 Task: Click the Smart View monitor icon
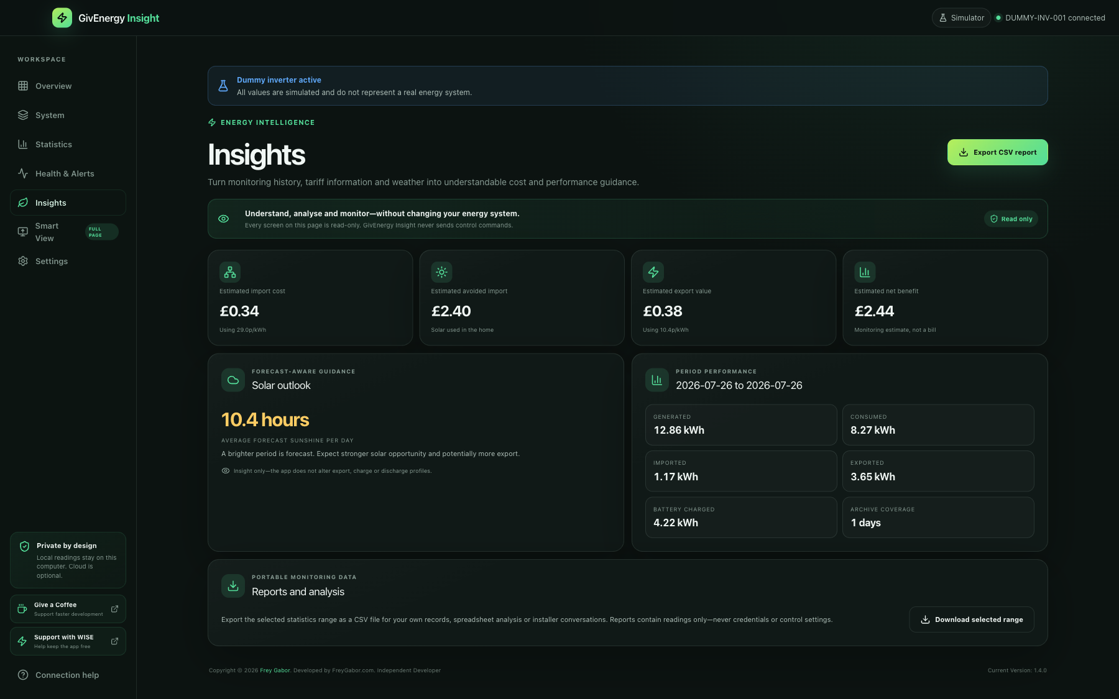tap(23, 232)
